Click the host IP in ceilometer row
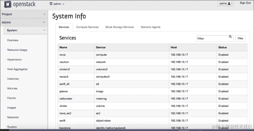 click(179, 99)
